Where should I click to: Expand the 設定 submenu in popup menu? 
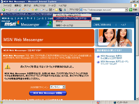click(x=72, y=21)
